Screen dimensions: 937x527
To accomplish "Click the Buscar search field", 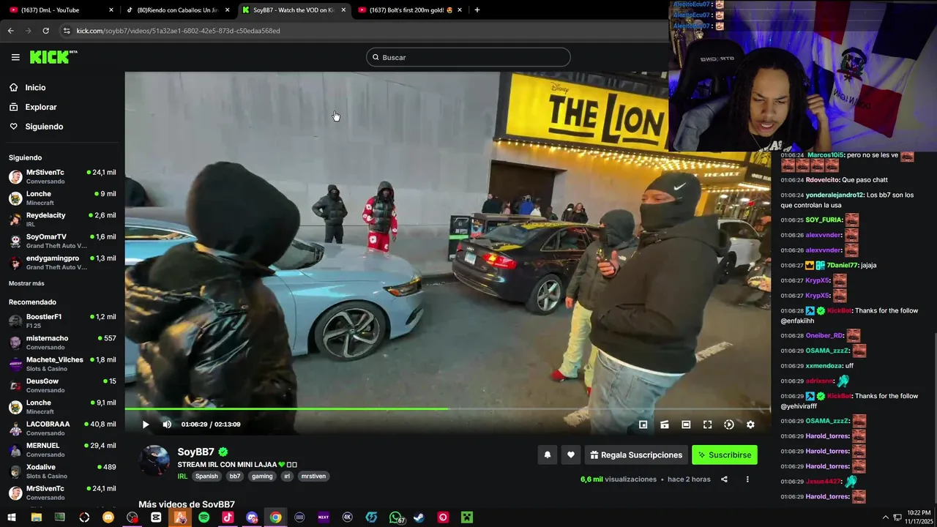I will [x=468, y=57].
